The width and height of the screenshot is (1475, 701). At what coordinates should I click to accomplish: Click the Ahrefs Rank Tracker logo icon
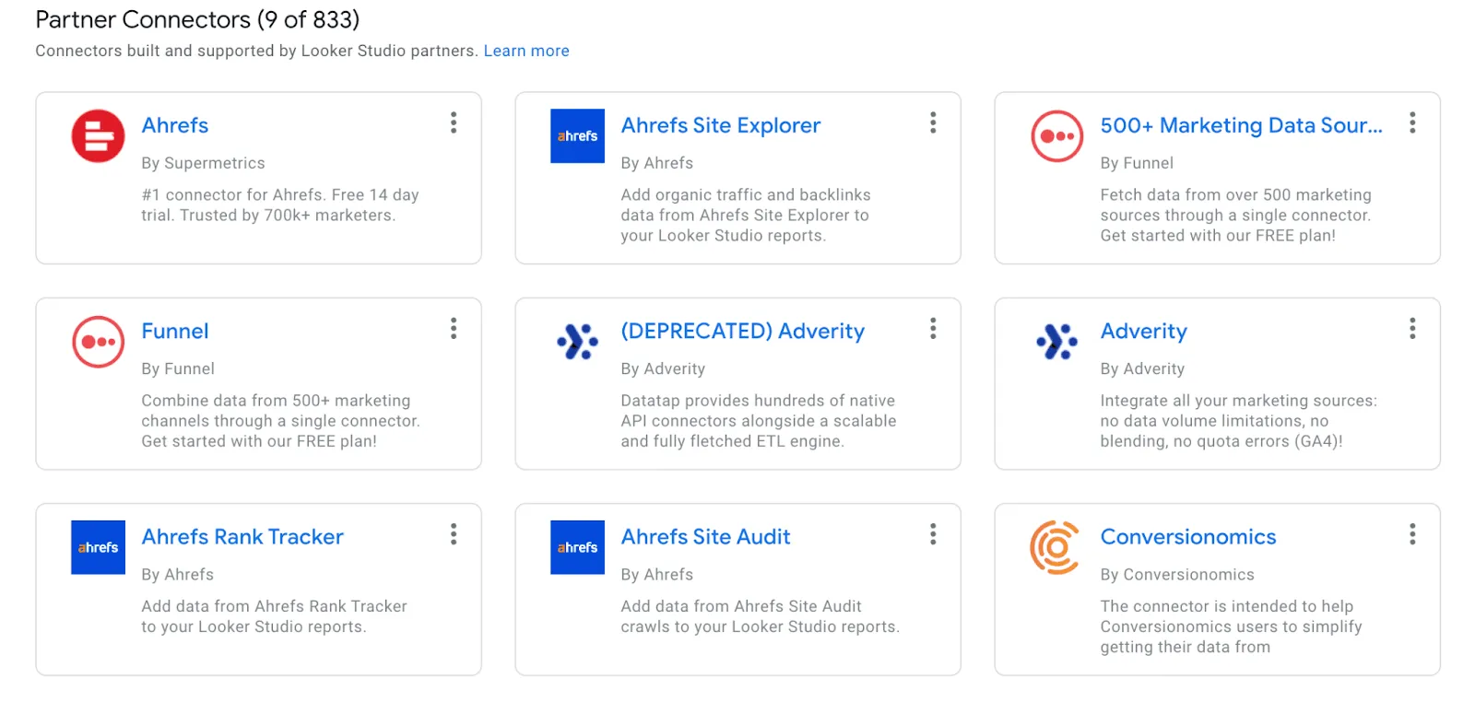point(96,546)
